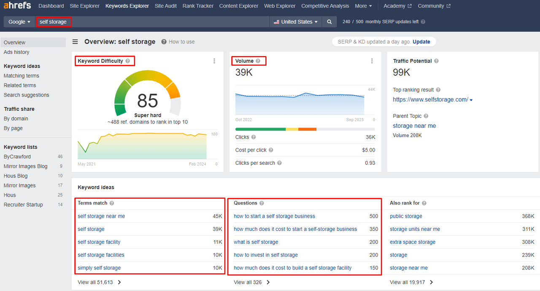Click the Also rank for help icon
540x291 pixels.
(x=424, y=203)
